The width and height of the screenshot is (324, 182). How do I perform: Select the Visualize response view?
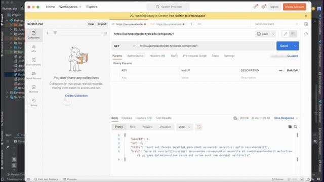[x=166, y=127]
